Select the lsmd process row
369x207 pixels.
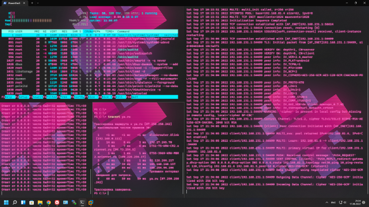coord(90,71)
